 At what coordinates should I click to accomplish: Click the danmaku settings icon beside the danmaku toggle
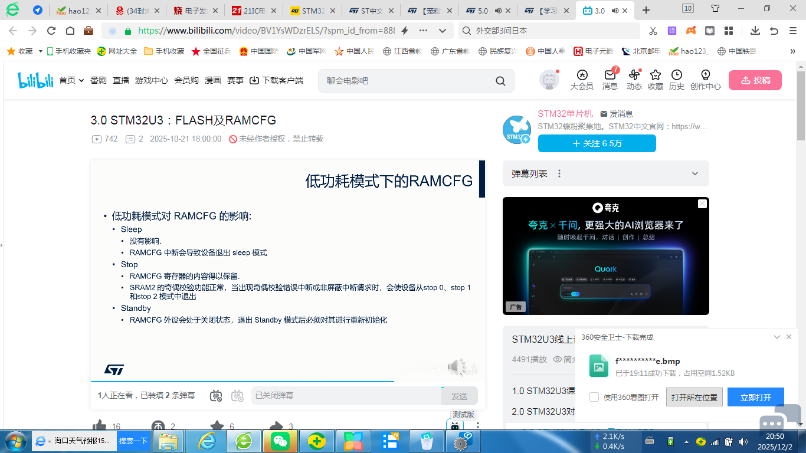[x=237, y=396]
